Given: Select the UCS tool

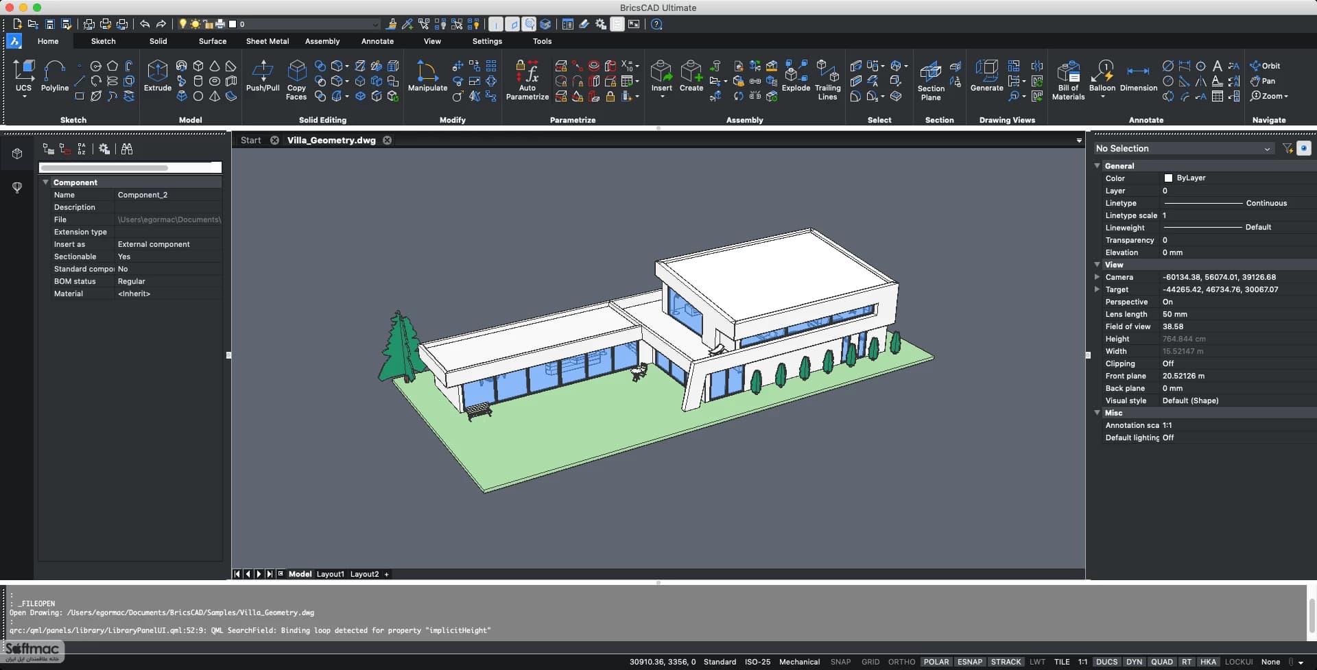Looking at the screenshot, I should pos(23,77).
